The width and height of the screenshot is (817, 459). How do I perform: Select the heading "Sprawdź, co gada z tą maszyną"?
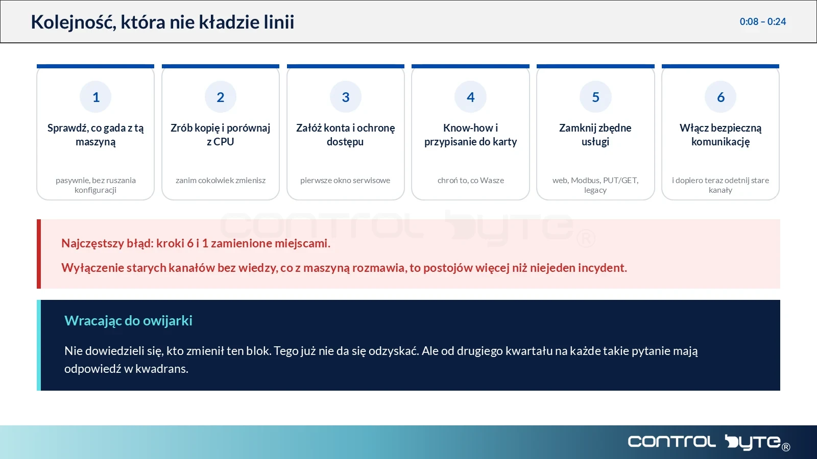coord(95,135)
